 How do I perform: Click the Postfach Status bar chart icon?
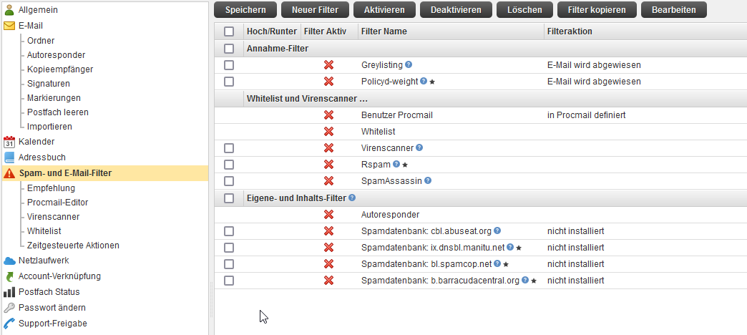9,291
